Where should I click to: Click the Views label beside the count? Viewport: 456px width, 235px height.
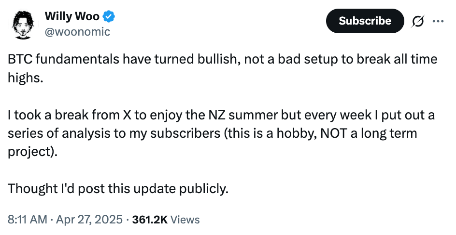click(185, 220)
